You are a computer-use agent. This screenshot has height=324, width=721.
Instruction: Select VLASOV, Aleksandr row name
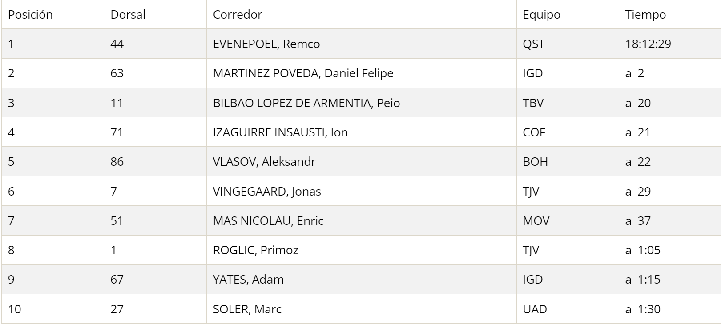coord(264,162)
